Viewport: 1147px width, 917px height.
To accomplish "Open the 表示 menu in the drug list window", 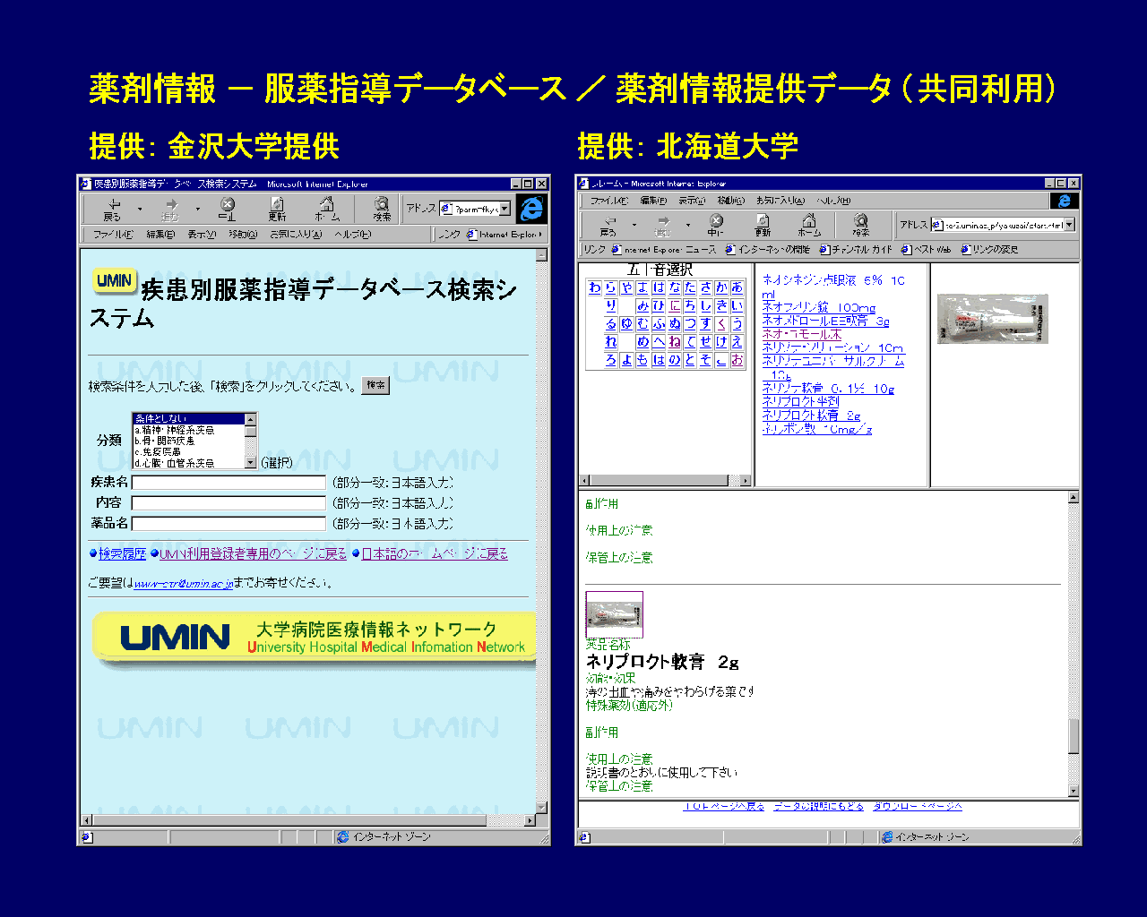I will point(691,201).
